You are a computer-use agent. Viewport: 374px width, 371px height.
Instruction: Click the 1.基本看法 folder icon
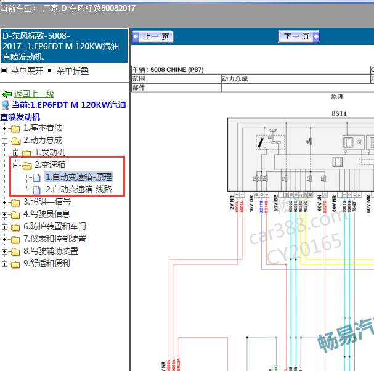click(15, 129)
